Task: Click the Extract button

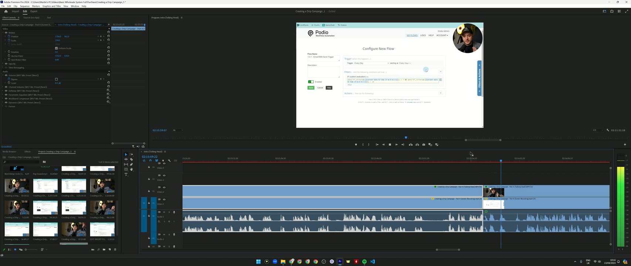Action: click(417, 144)
